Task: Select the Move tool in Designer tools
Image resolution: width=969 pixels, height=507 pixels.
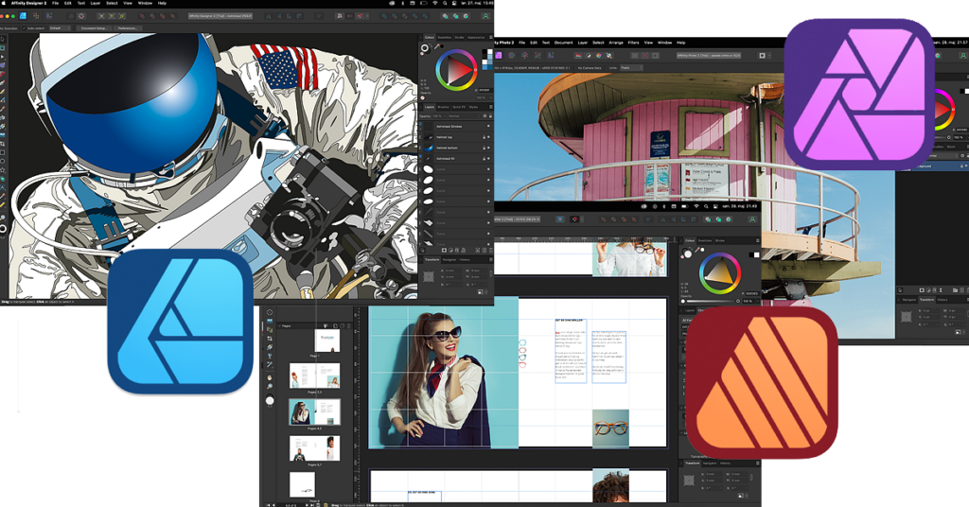Action: (x=3, y=39)
